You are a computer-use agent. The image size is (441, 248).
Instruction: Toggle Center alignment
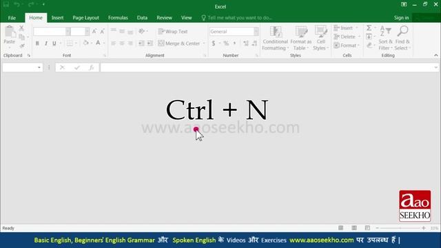tap(122, 43)
